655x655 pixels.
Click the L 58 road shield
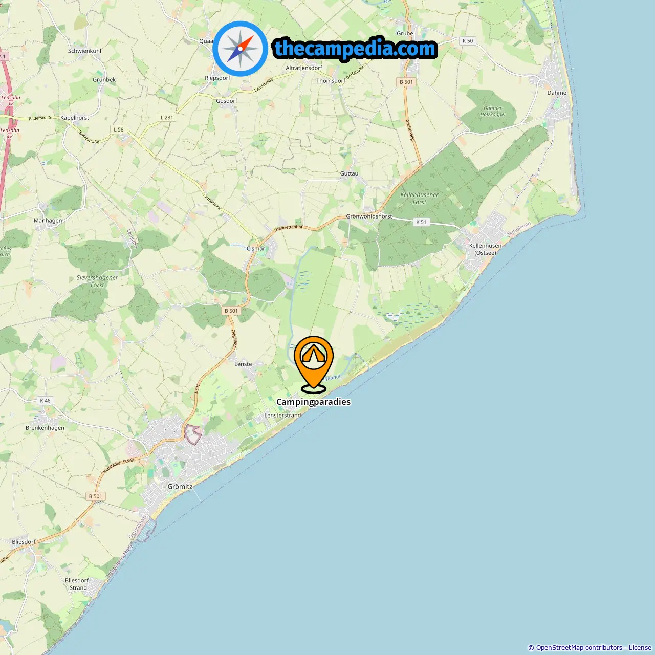tap(119, 129)
